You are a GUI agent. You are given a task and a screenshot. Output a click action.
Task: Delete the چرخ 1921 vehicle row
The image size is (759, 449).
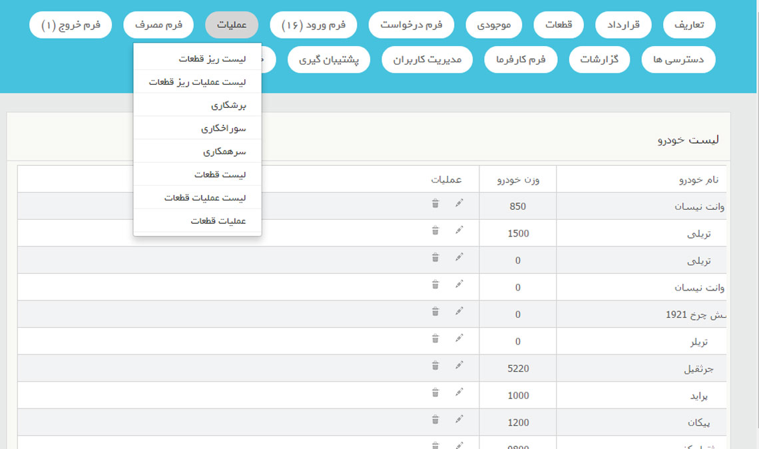(x=435, y=312)
